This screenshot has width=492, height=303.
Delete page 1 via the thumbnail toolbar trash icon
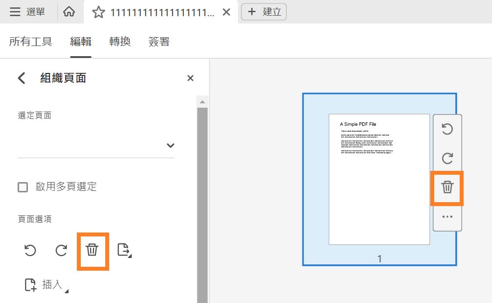[446, 187]
